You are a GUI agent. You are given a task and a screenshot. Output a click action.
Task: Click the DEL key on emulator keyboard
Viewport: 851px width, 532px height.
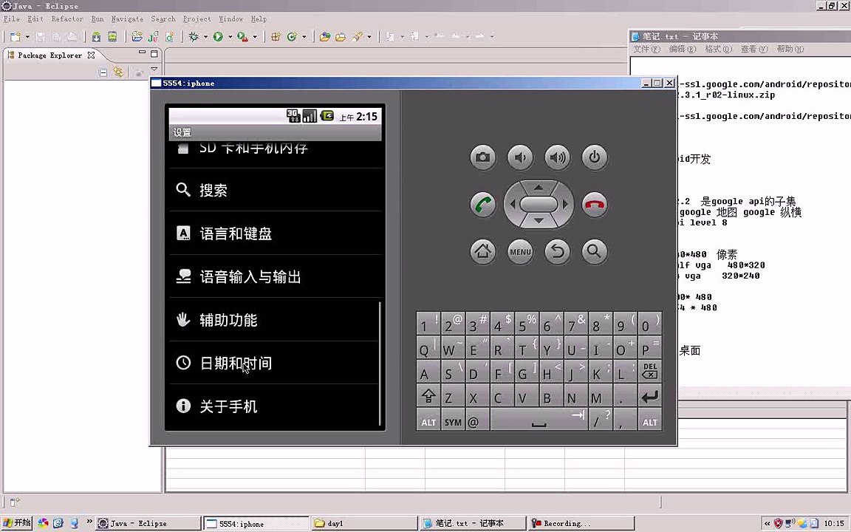click(649, 372)
